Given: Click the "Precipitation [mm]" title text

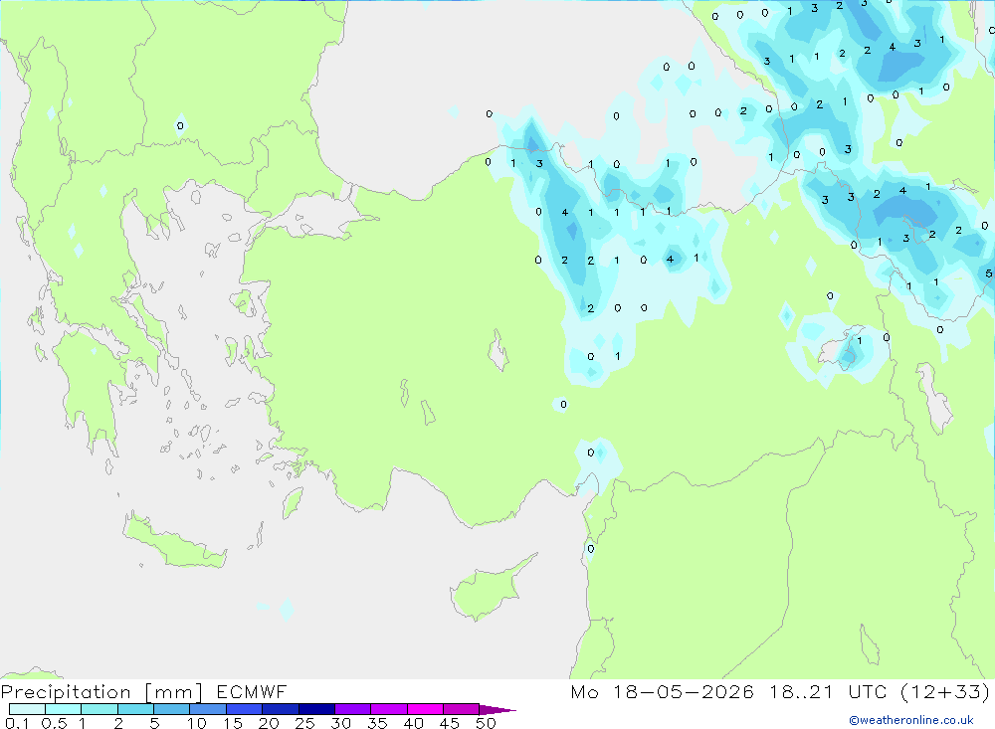Looking at the screenshot, I should tap(101, 692).
